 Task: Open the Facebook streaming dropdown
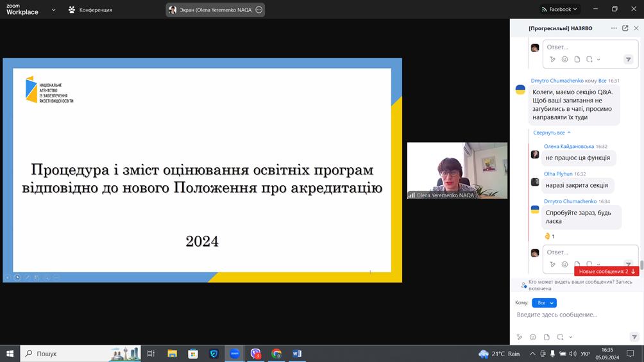tap(559, 10)
